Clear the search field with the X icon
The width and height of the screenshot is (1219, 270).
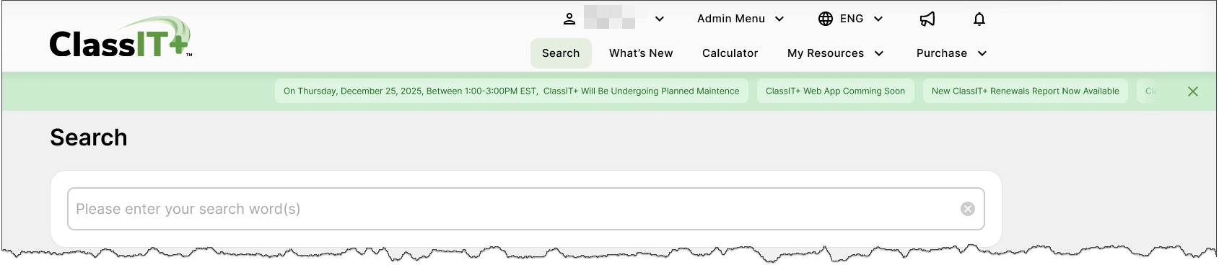tap(968, 209)
